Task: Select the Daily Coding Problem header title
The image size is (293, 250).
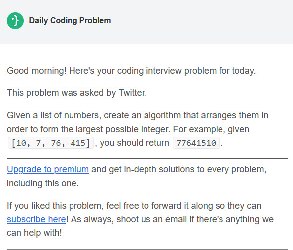Action: tap(70, 20)
